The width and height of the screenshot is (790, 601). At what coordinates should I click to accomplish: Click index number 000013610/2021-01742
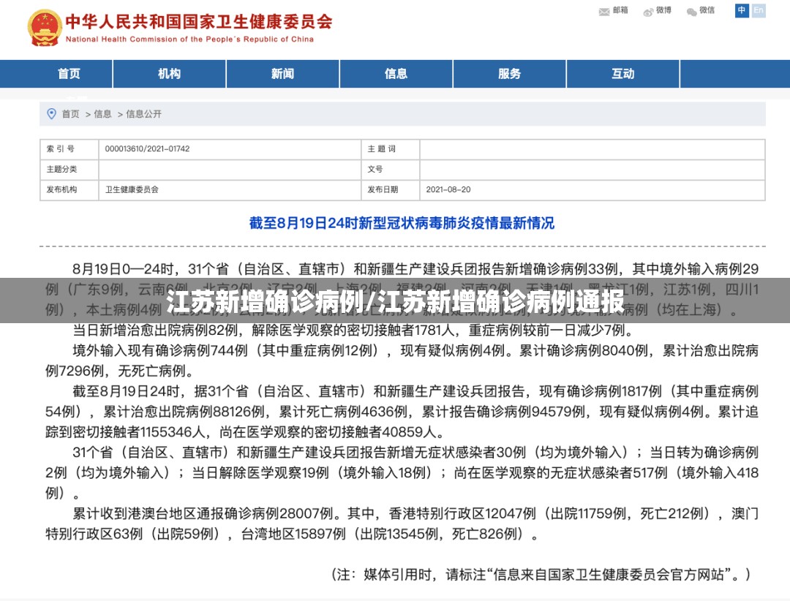147,148
